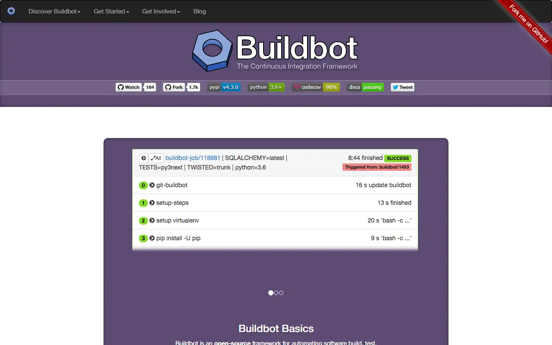The height and width of the screenshot is (345, 552).
Task: Click the codecov 90% badge
Action: coord(316,87)
